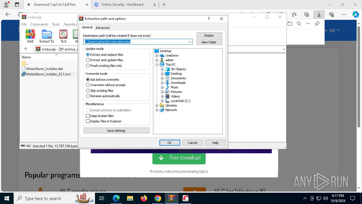The image size is (362, 204).
Task: Open browser downloads icon in Edge toolbar
Action: pyautogui.click(x=319, y=14)
